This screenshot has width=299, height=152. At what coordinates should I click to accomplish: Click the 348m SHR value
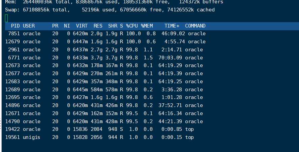[x=111, y=82]
